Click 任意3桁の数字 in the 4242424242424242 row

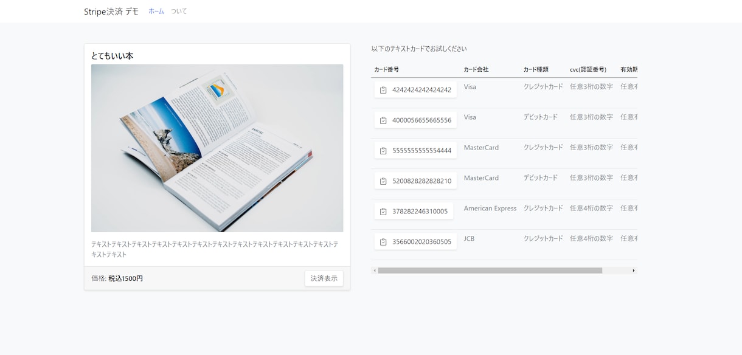pos(591,86)
